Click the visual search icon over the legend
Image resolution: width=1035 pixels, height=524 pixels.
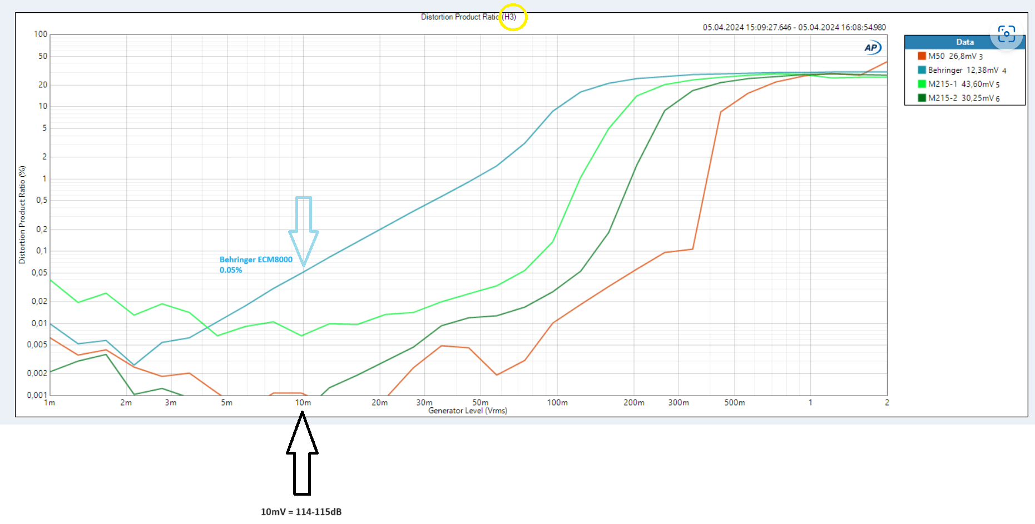click(x=1006, y=34)
